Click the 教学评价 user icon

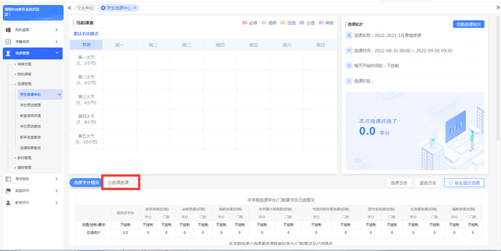click(x=8, y=202)
